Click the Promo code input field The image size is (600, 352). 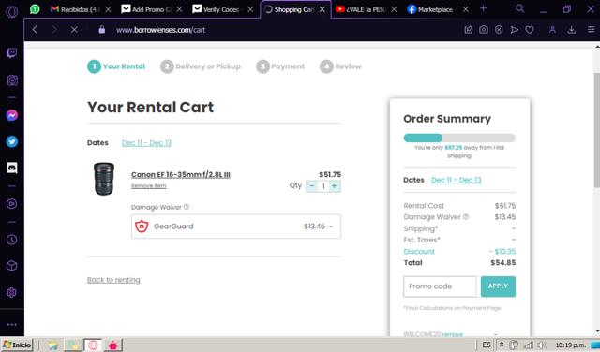tap(440, 286)
